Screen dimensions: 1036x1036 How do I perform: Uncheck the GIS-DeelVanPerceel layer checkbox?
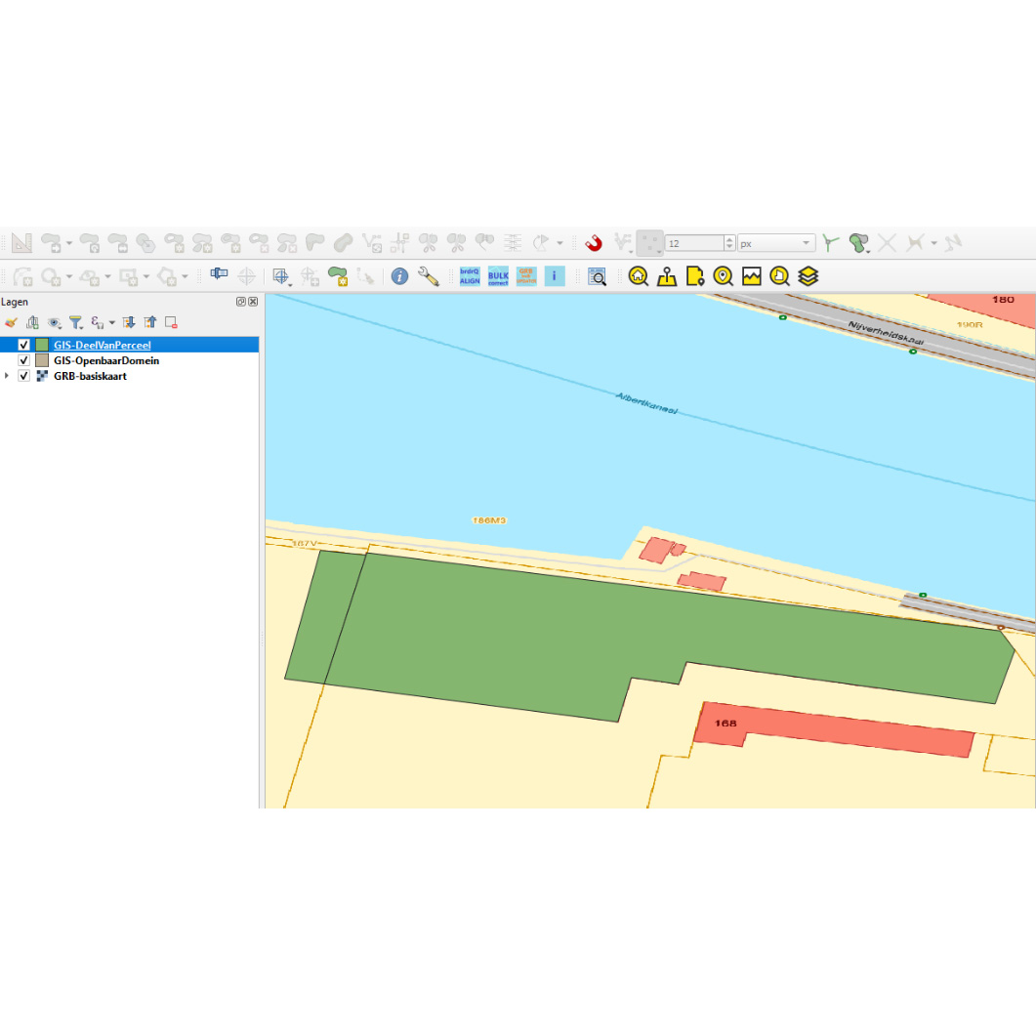point(24,345)
